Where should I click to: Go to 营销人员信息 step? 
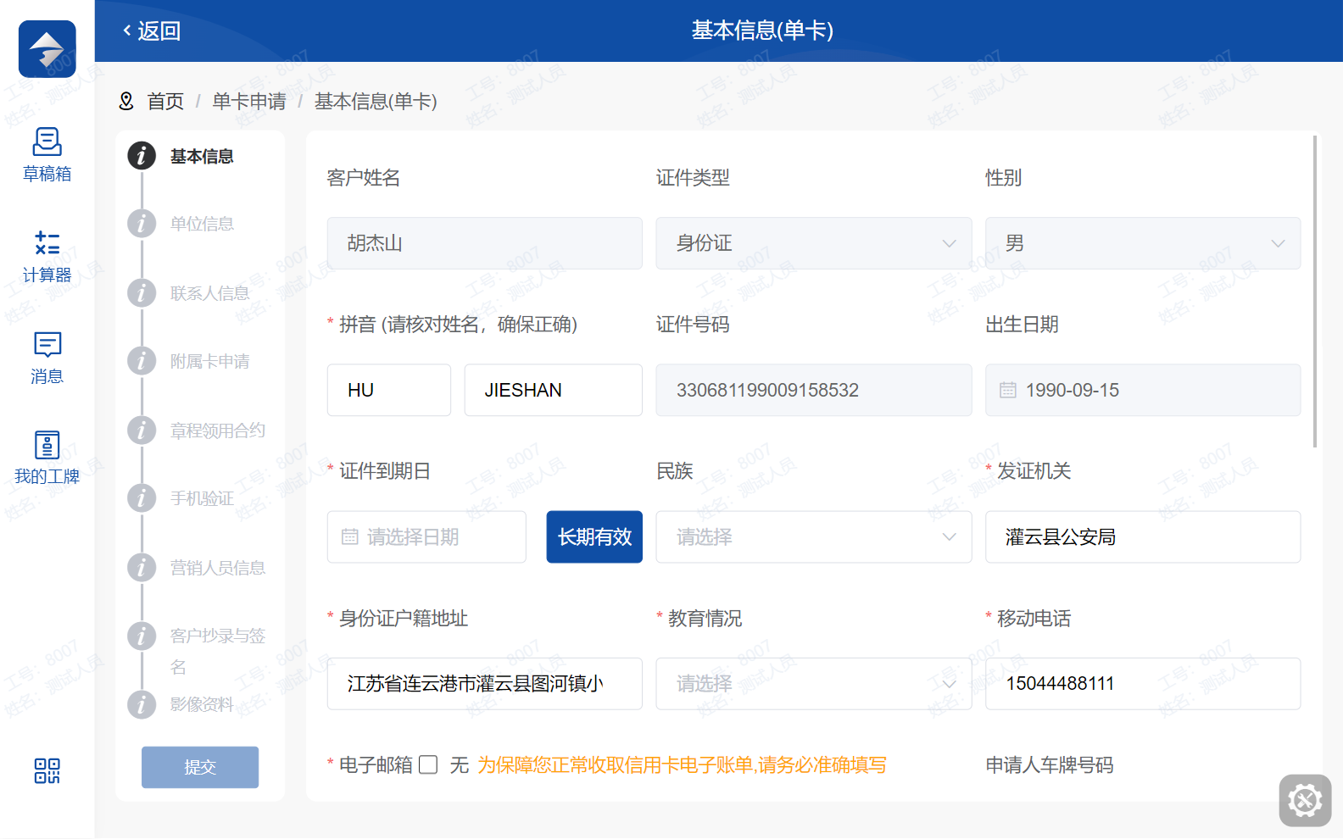pos(218,568)
